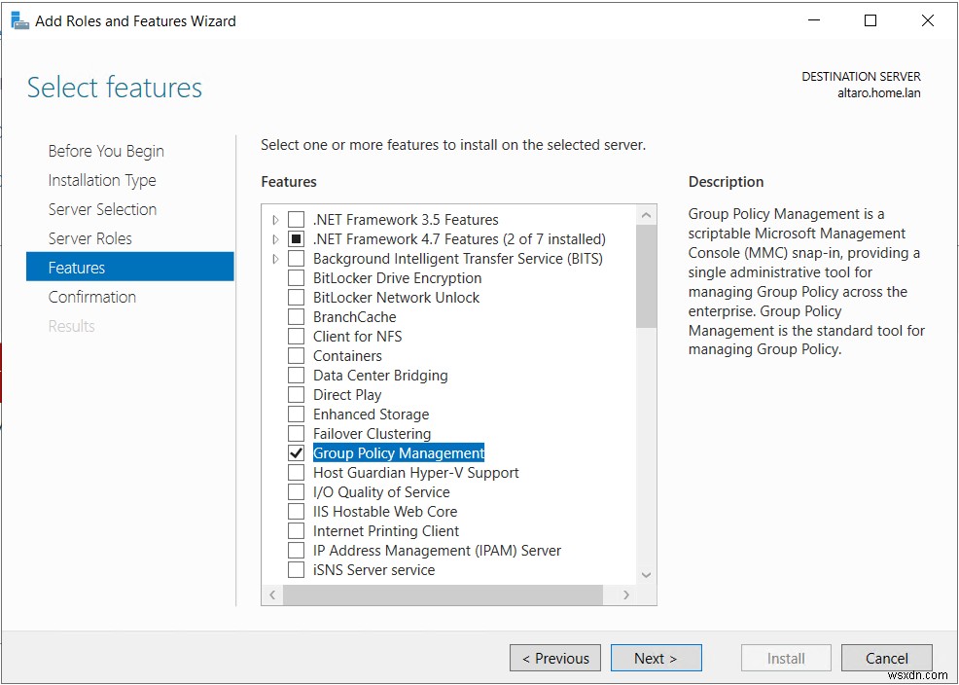Open the Before You Begin page
This screenshot has width=959, height=685.
[x=105, y=151]
